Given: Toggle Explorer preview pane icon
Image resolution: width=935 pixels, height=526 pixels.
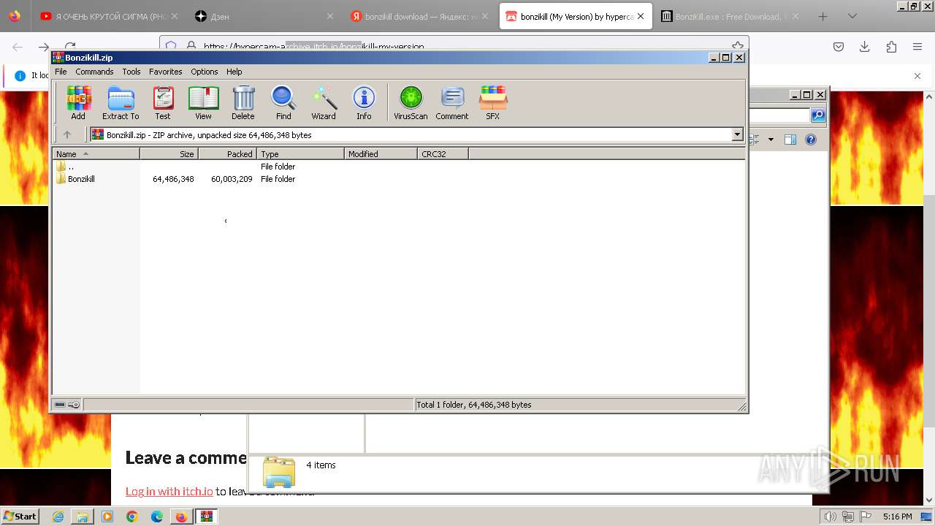Looking at the screenshot, I should coord(790,140).
